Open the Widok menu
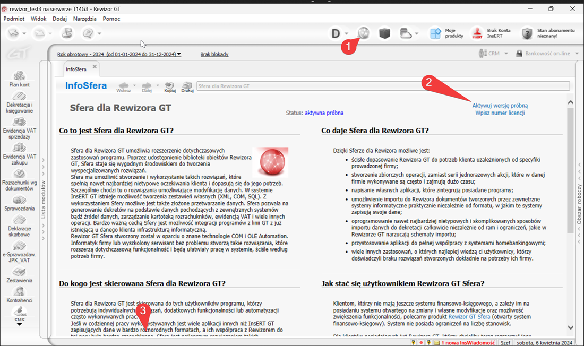The width and height of the screenshot is (584, 346). (x=38, y=19)
